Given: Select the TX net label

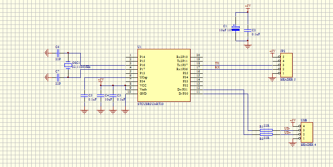Looking at the screenshot, I should click(217, 63).
